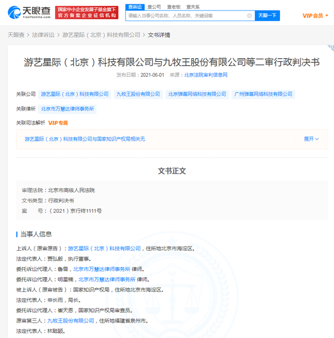Clear the search box with the X icon
This screenshot has width=334, height=338.
click(x=250, y=16)
